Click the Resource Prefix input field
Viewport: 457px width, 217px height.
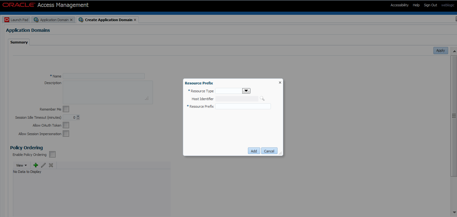click(243, 106)
